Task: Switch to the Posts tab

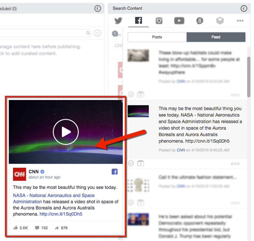Action: tap(157, 37)
